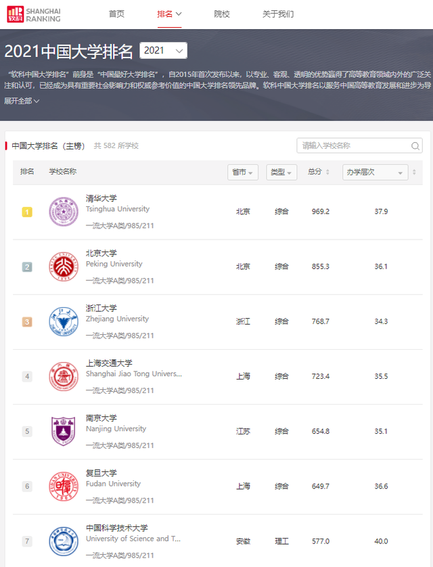Click Shanghai Jiao Tong English name
Image resolution: width=433 pixels, height=567 pixels.
(x=134, y=374)
